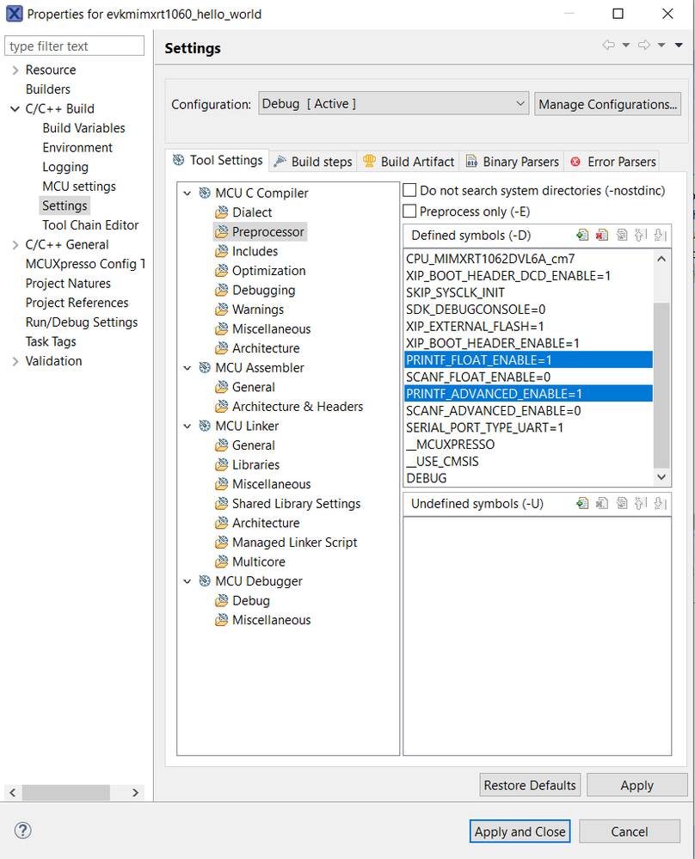695x859 pixels.
Task: Switch to the Error Parsers tab
Action: [612, 162]
